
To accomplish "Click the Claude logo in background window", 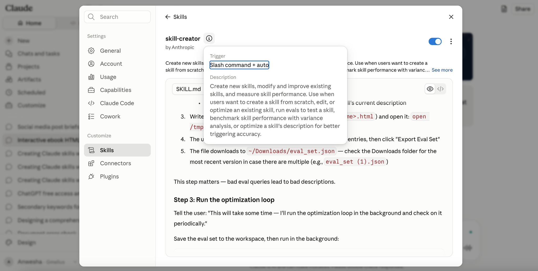I will (19, 8).
